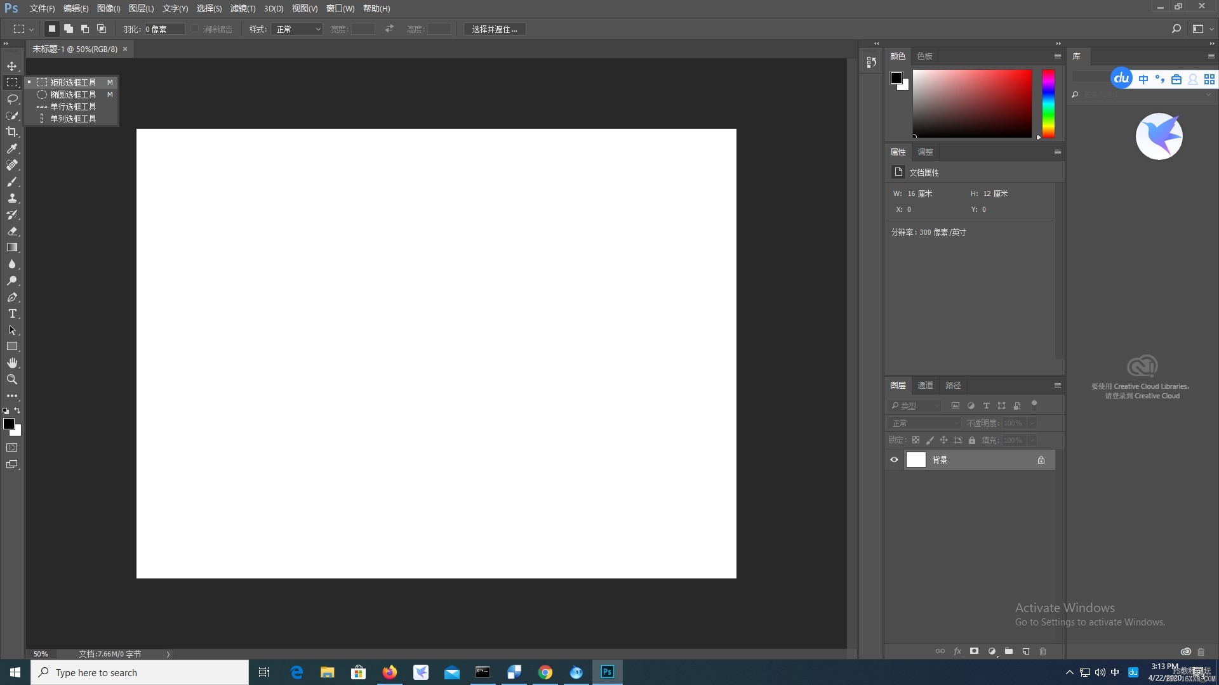Toggle visibility of the 背景 layer
This screenshot has height=685, width=1219.
[894, 460]
